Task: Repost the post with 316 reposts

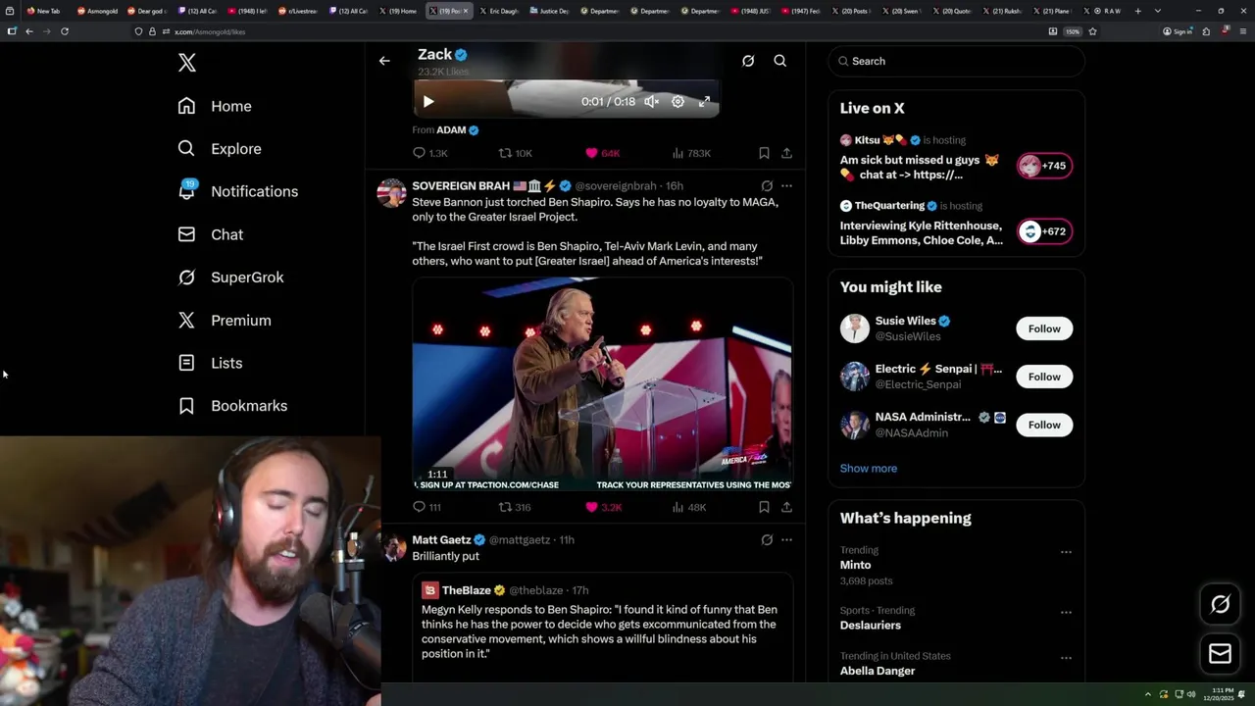Action: tap(515, 507)
